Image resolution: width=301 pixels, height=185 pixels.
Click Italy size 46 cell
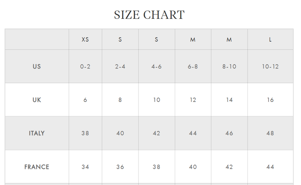(x=229, y=133)
